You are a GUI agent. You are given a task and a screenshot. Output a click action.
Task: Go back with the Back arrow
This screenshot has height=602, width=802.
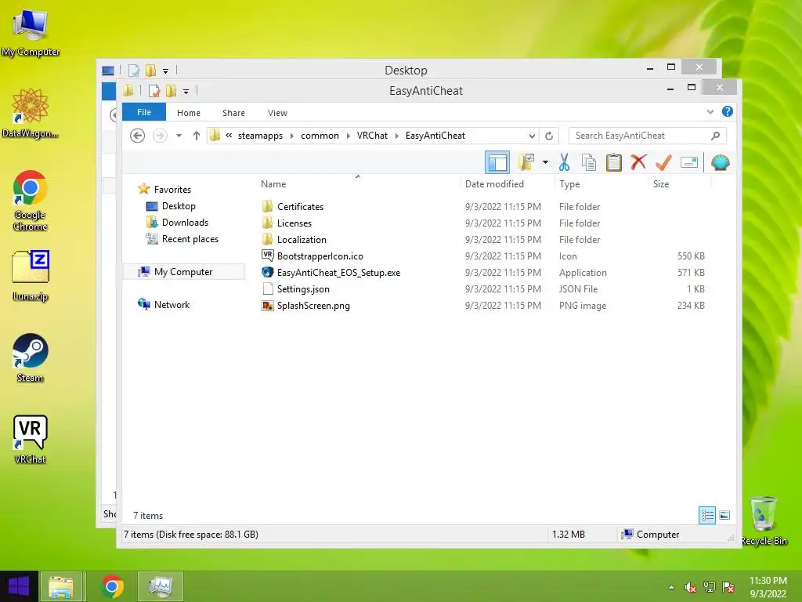137,136
